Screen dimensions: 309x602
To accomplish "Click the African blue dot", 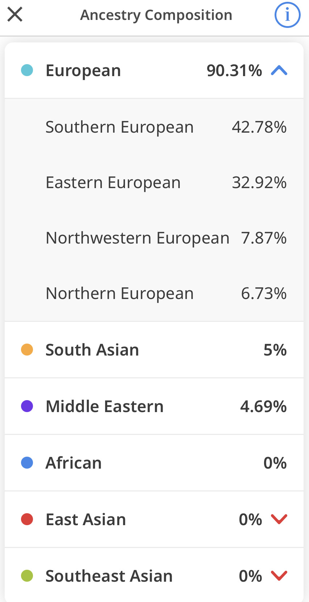I will pyautogui.click(x=27, y=463).
